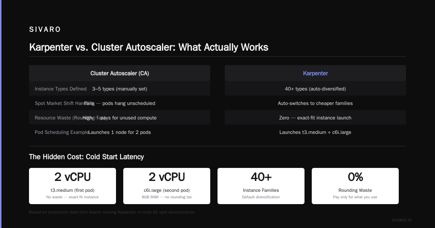Click 'pods hang unscheduled' cell text

click(x=129, y=103)
